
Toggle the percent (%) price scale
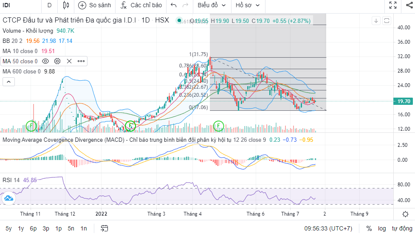pos(369,228)
